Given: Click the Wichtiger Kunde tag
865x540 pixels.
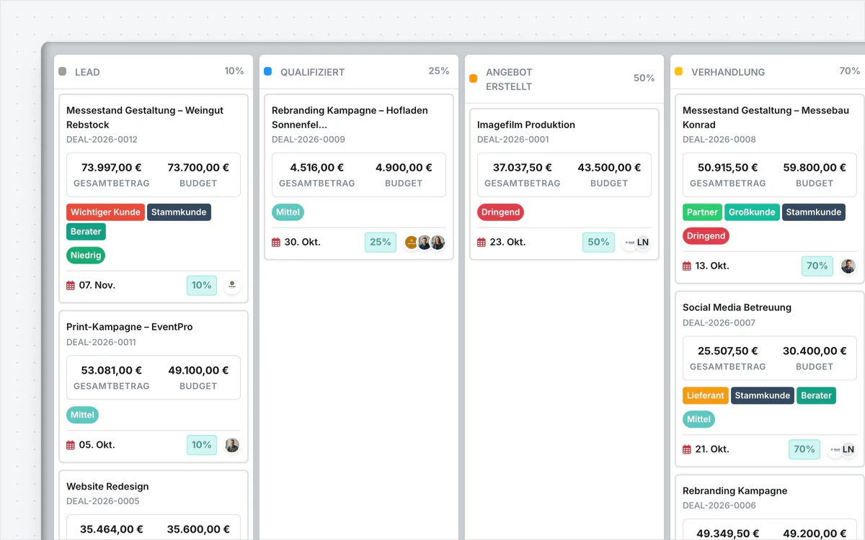Looking at the screenshot, I should [x=105, y=212].
